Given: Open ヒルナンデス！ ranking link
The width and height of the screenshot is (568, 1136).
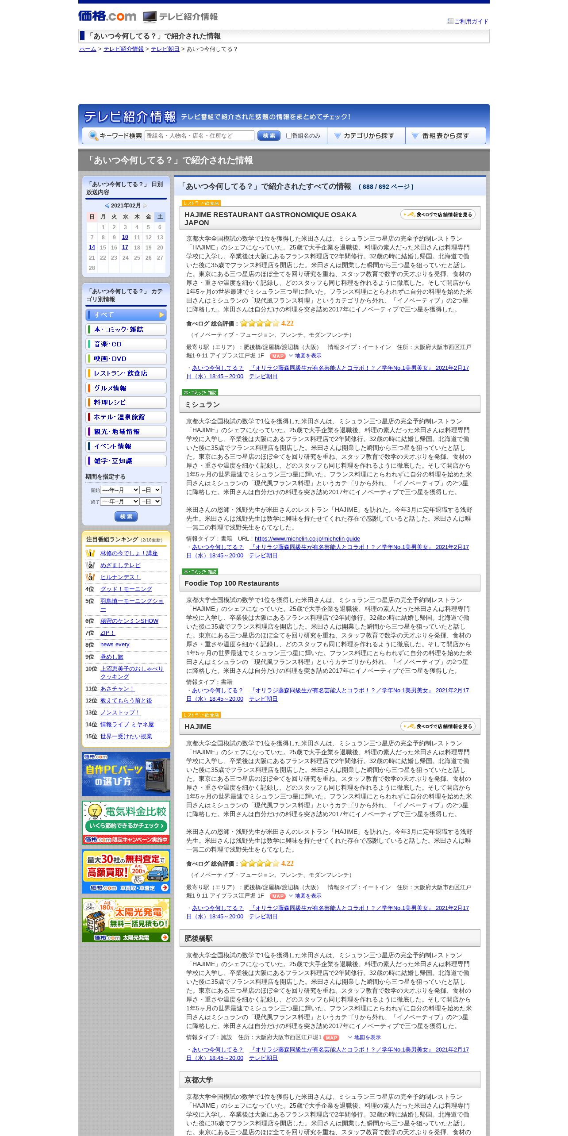Looking at the screenshot, I should 120,577.
